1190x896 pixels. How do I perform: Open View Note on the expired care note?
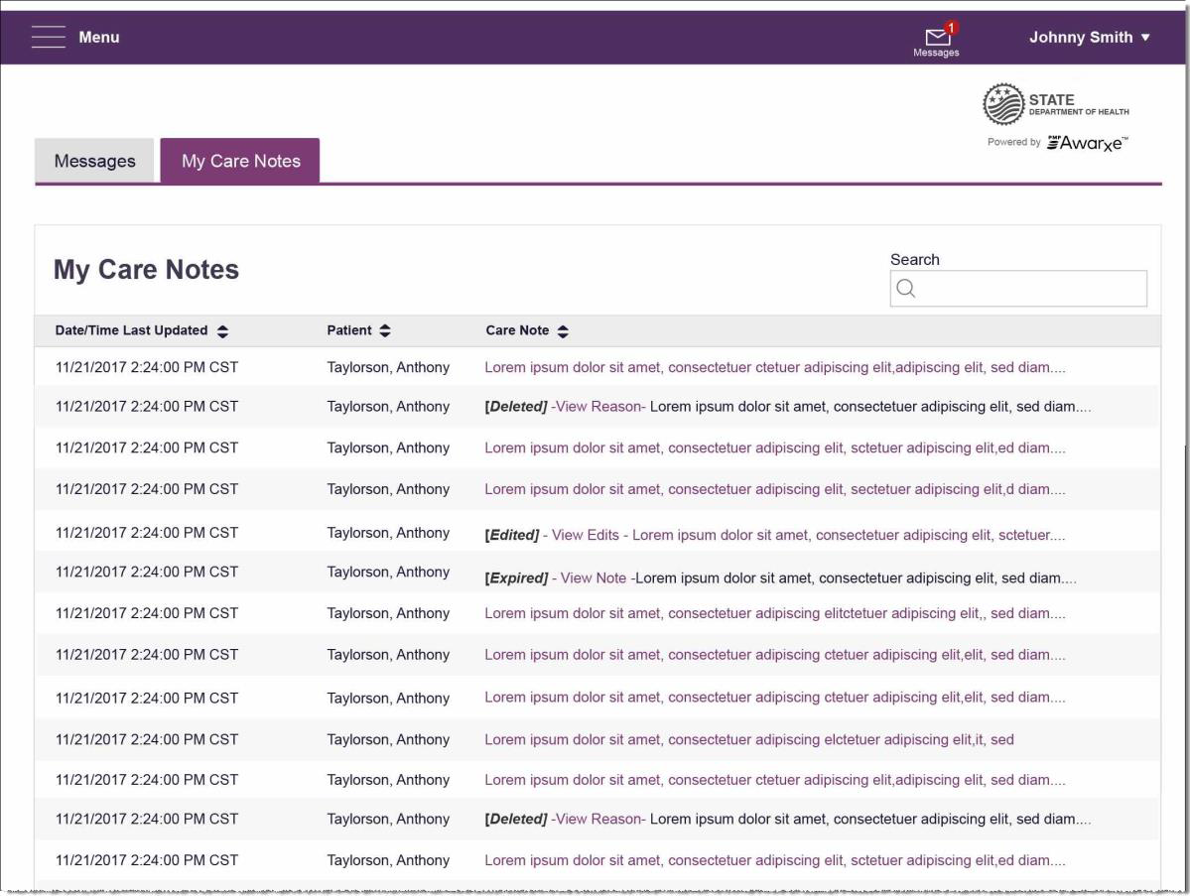(x=593, y=577)
